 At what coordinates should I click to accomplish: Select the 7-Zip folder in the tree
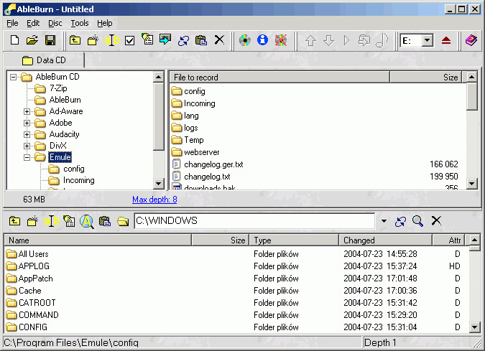58,88
